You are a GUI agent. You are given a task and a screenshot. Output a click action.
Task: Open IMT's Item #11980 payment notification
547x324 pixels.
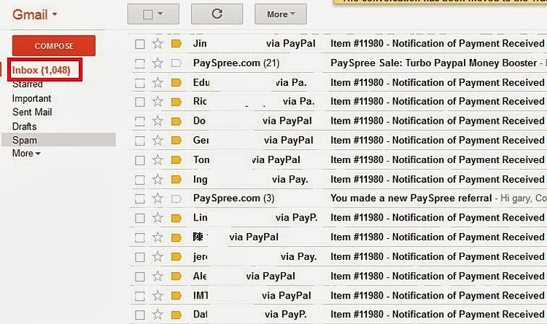[x=438, y=296]
